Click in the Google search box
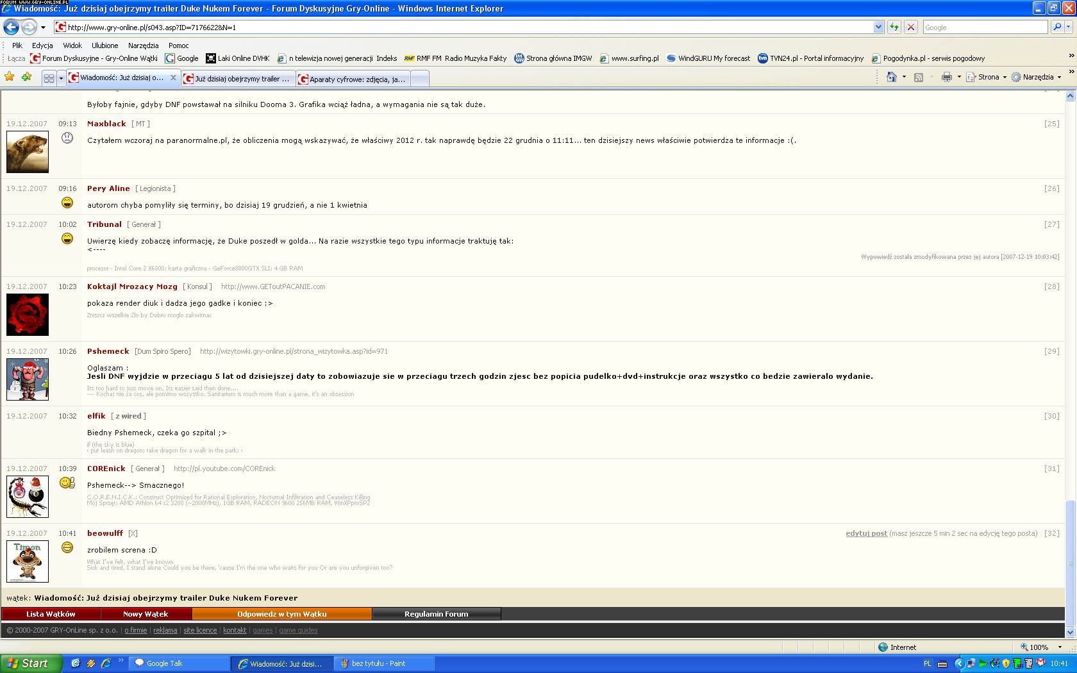Viewport: 1077px width, 673px height. pyautogui.click(x=984, y=27)
